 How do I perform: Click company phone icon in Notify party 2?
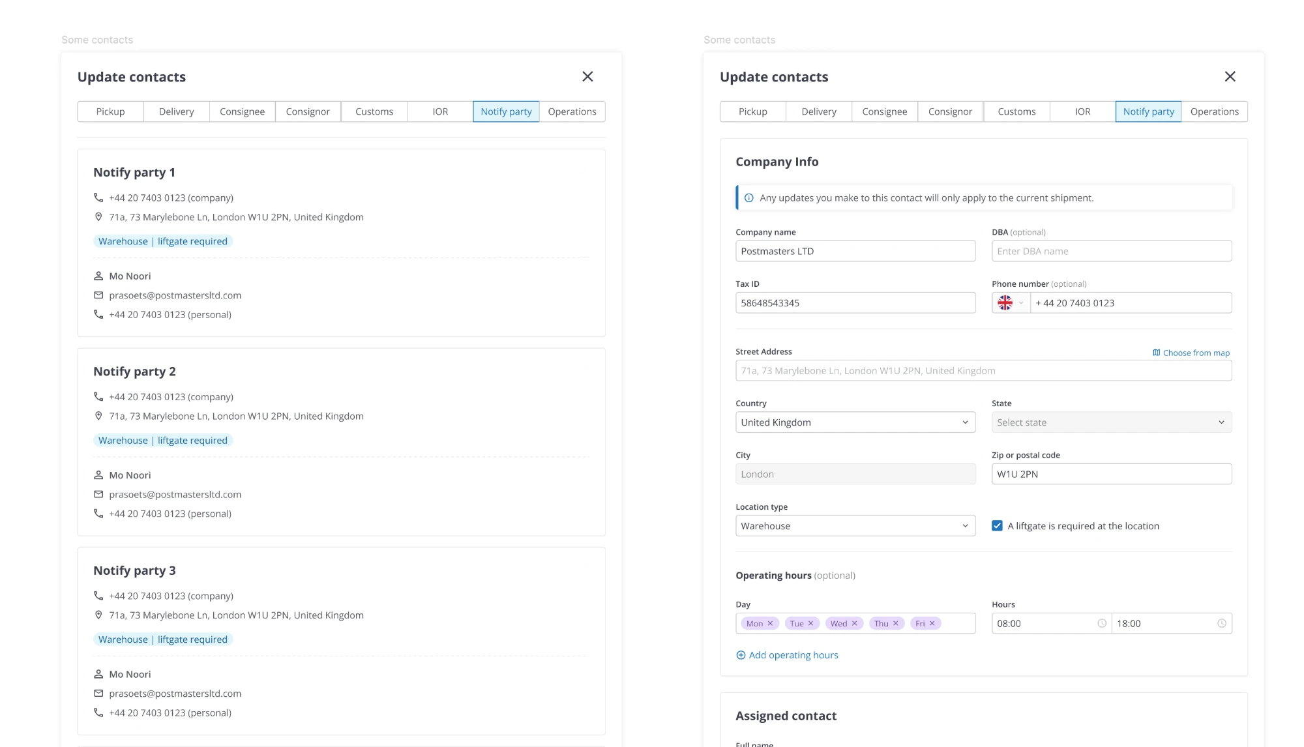[98, 396]
